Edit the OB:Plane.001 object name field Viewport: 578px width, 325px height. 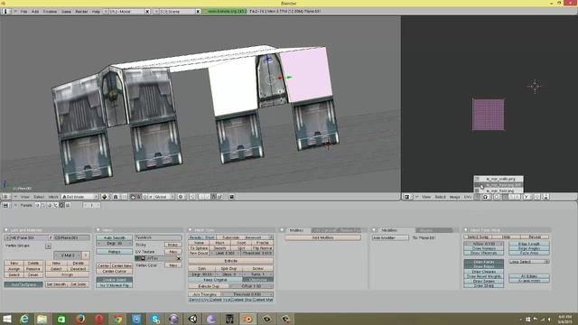coord(71,238)
